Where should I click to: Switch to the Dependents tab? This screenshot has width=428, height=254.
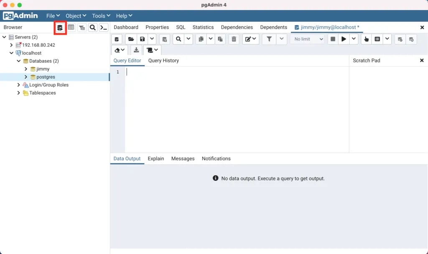[273, 27]
